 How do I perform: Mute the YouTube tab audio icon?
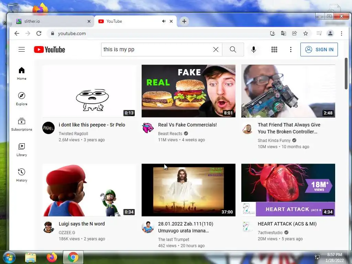164,21
